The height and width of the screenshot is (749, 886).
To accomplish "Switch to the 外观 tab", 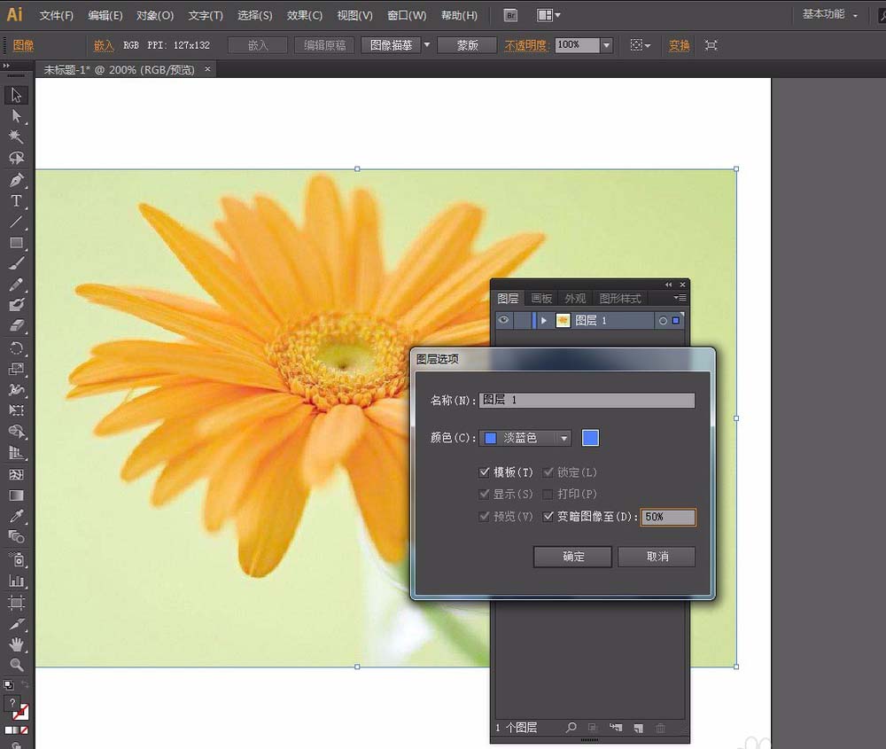I will pyautogui.click(x=575, y=298).
